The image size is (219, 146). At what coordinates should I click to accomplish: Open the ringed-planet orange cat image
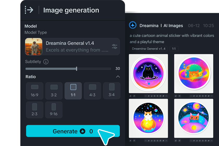coord(193,74)
